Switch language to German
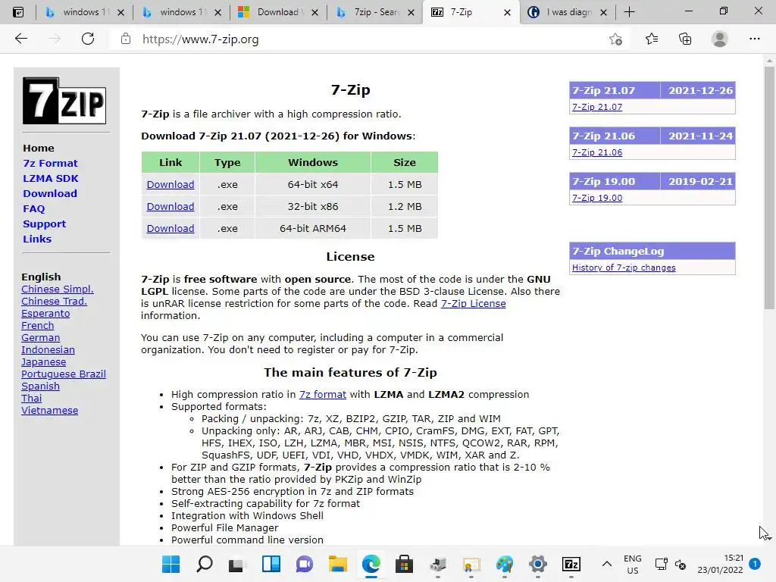The height and width of the screenshot is (582, 776). point(41,337)
